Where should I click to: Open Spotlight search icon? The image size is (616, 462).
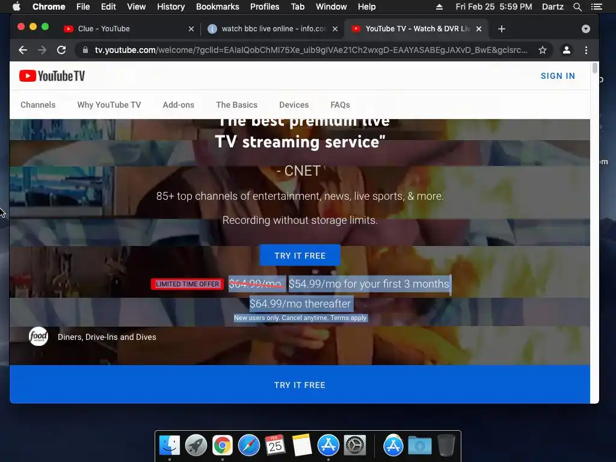[x=577, y=7]
